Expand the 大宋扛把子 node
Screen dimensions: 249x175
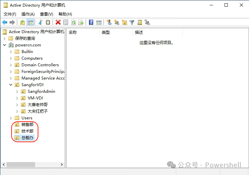point(17,111)
